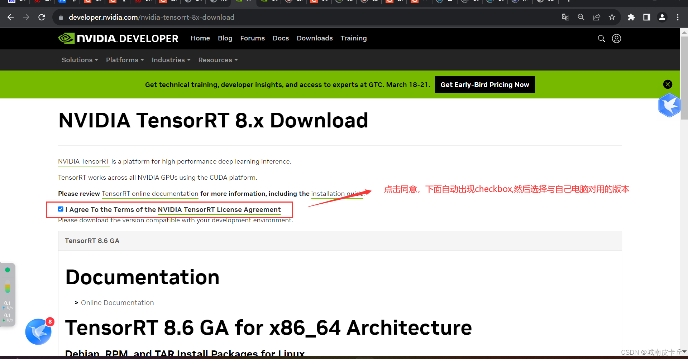The height and width of the screenshot is (359, 688).
Task: Open the Training menu item
Action: [354, 38]
